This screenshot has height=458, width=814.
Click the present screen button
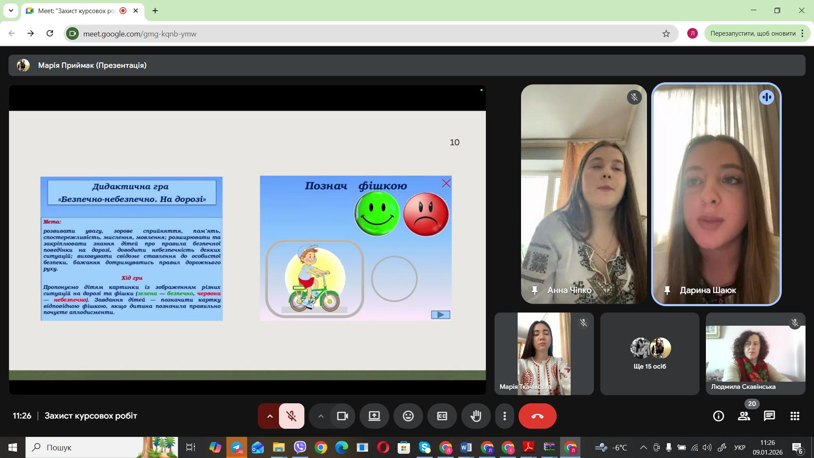click(374, 416)
